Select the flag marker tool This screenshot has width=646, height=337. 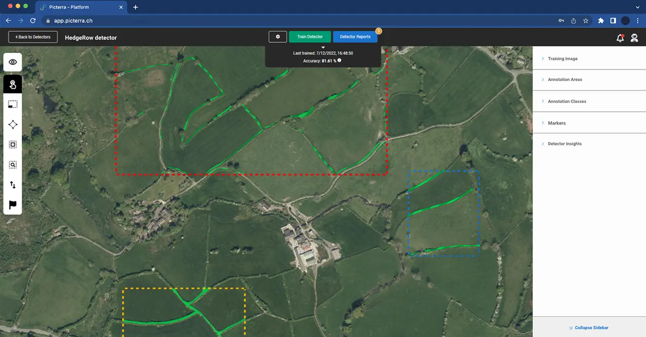[x=13, y=205]
